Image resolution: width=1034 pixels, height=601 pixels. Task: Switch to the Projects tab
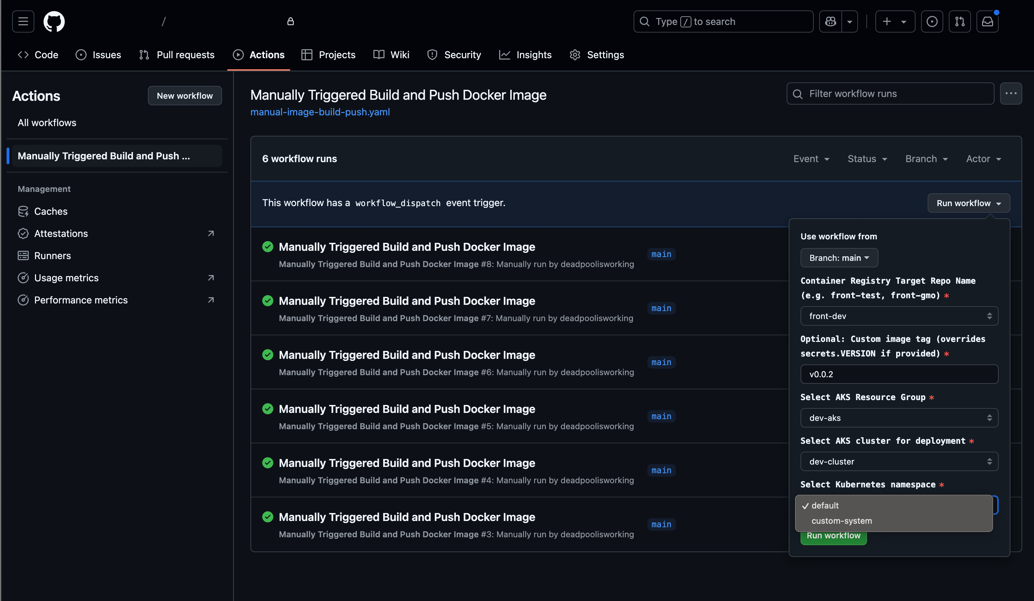[328, 55]
